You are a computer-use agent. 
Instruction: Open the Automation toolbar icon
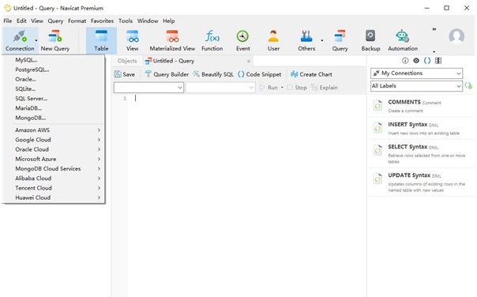[403, 41]
